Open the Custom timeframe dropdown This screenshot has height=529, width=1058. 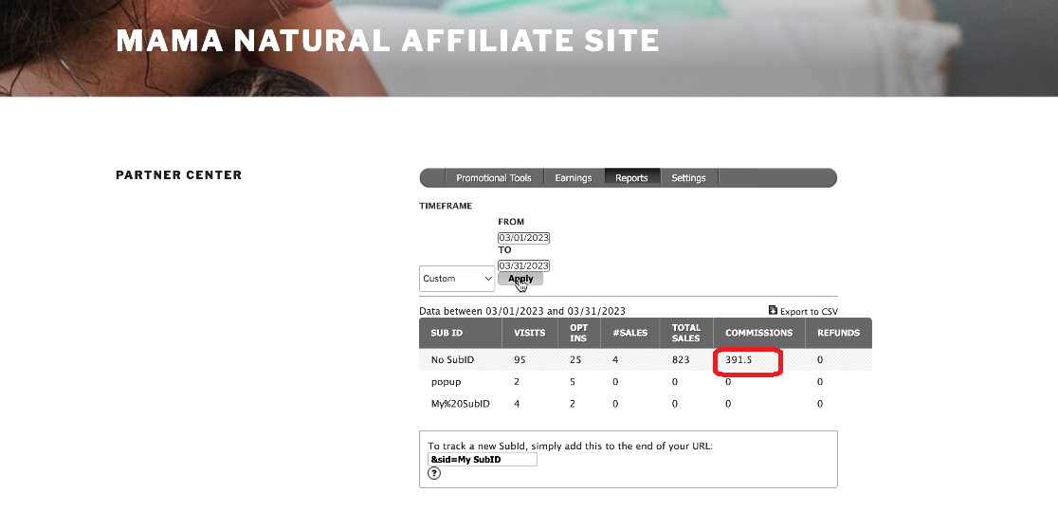click(x=457, y=279)
